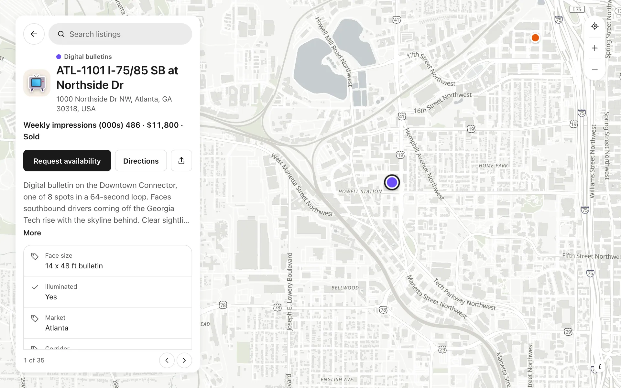Viewport: 621px width, 388px height.
Task: Click the Face size tag icon
Action: pyautogui.click(x=35, y=256)
